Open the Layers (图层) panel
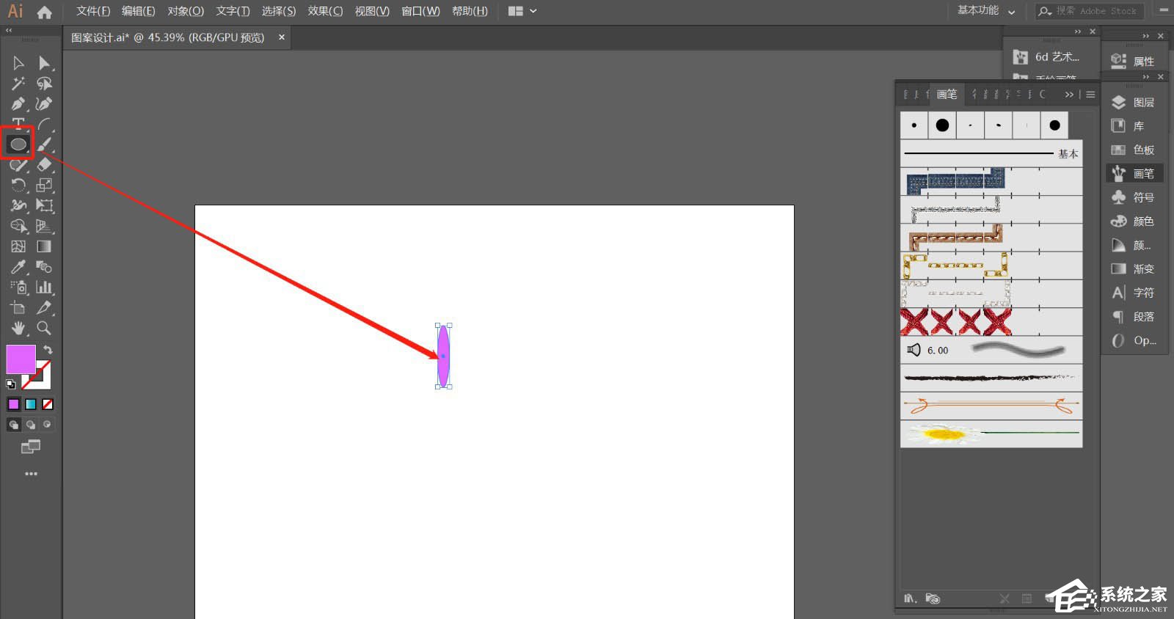1174x619 pixels. [1134, 103]
